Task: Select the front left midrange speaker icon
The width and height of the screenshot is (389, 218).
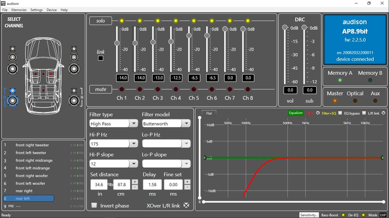Action: pos(12,57)
